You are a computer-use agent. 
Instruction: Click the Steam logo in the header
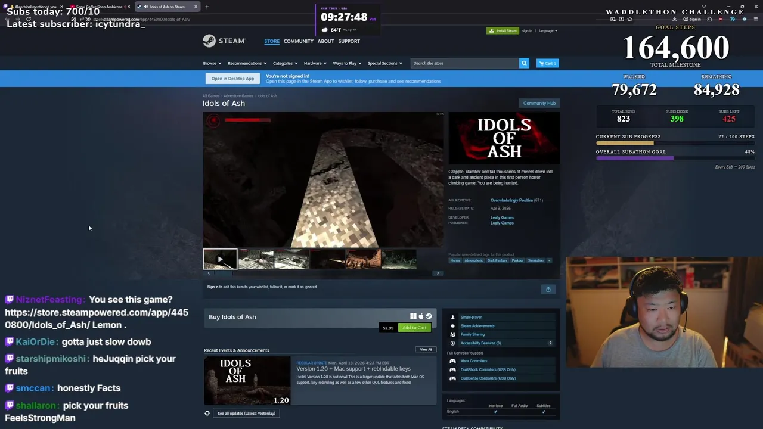pos(224,41)
